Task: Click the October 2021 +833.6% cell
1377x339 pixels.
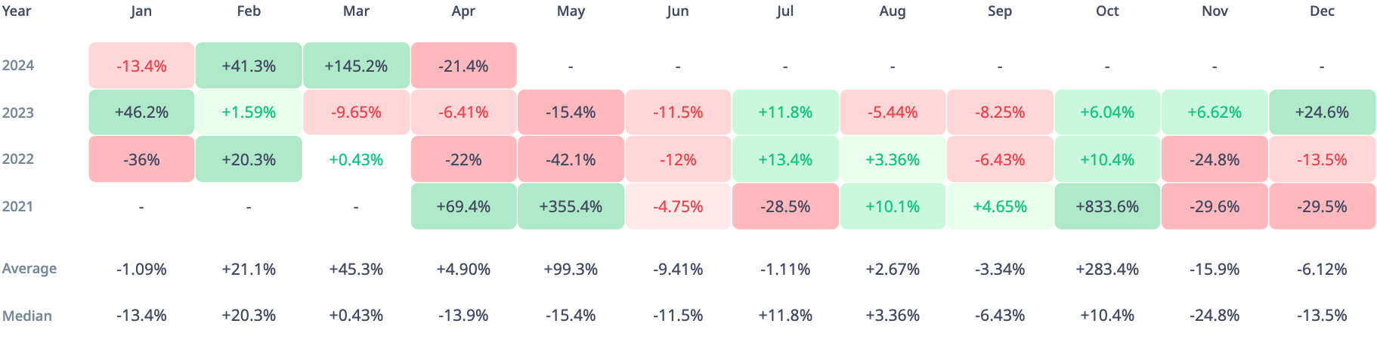Action: pyautogui.click(x=1107, y=206)
